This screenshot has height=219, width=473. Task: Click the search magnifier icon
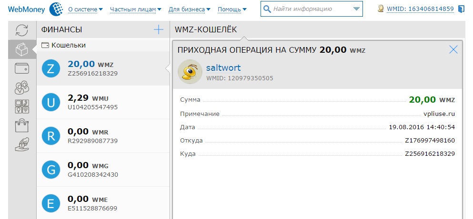click(x=267, y=9)
